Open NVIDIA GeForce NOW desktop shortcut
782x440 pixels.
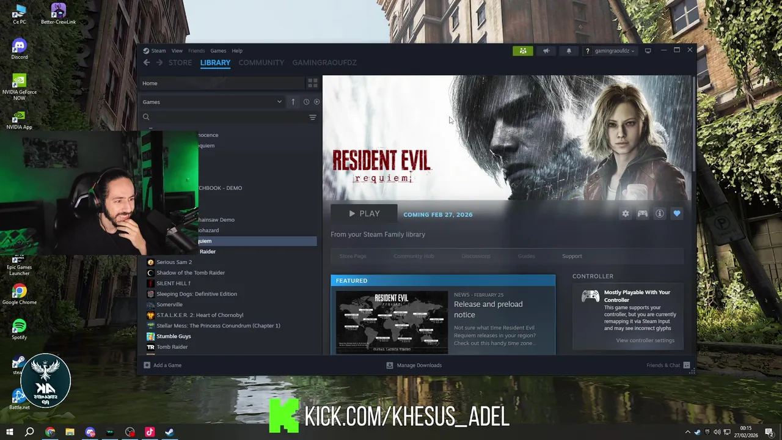pos(19,87)
